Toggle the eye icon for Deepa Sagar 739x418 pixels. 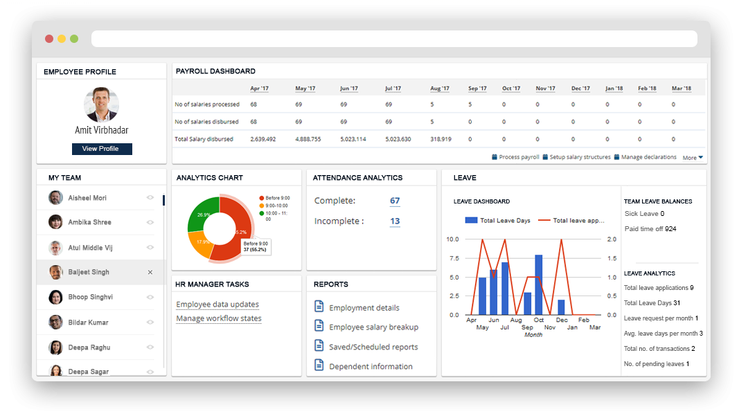[x=150, y=372]
